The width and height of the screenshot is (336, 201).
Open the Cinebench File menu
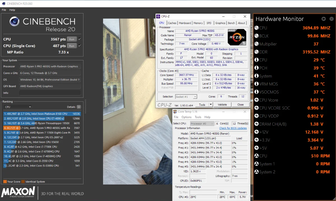point(4,10)
